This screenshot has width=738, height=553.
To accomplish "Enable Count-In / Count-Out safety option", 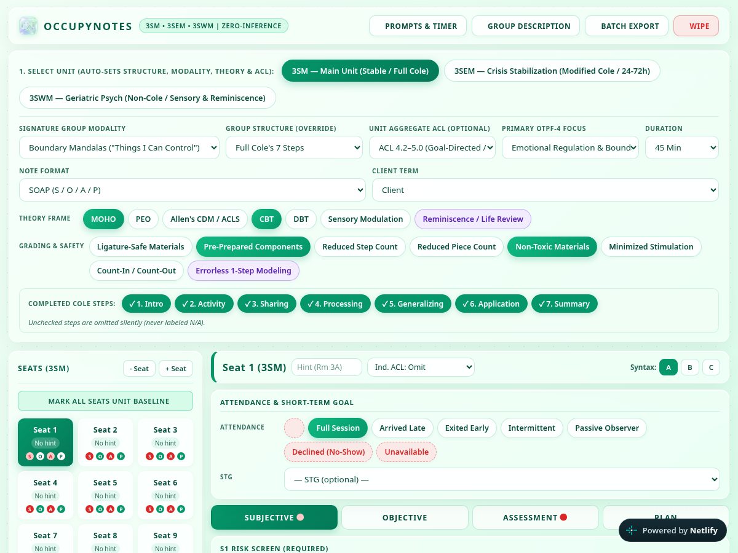I will click(x=137, y=271).
